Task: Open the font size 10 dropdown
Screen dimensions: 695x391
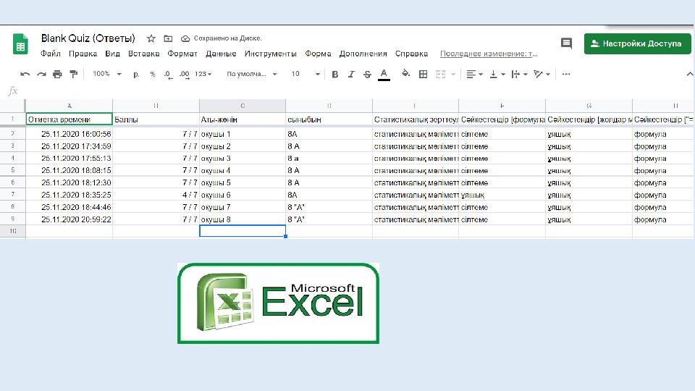Action: click(x=306, y=74)
